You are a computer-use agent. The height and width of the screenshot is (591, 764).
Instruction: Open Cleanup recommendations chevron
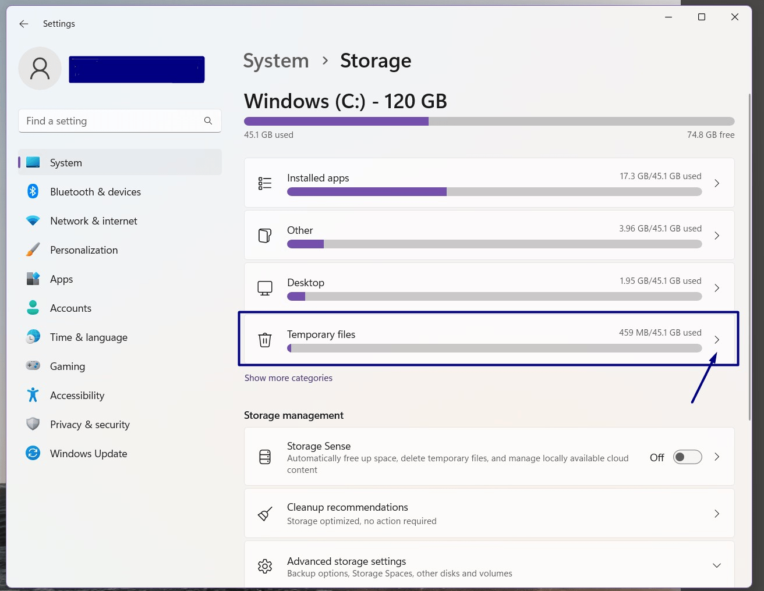[717, 514]
